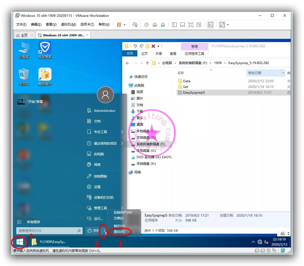The height and width of the screenshot is (266, 304).
Task: Click the VMware pause virtual machine icon
Action: click(119, 25)
